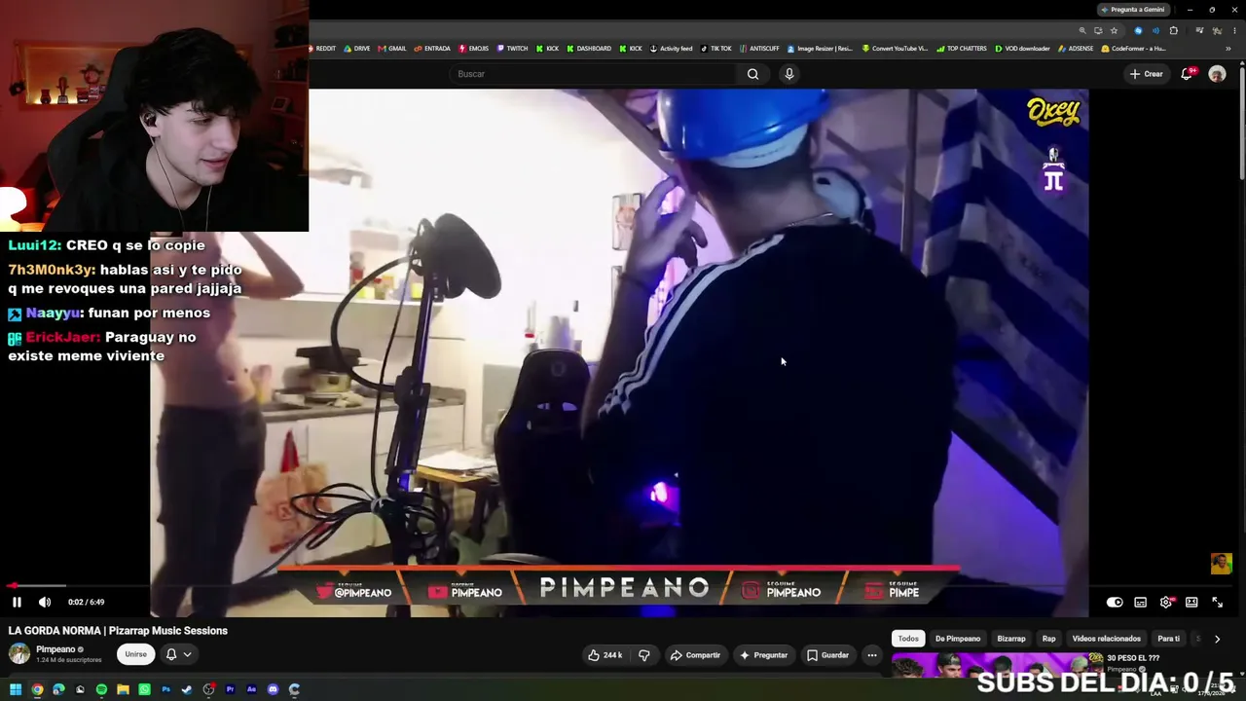This screenshot has height=701, width=1246.
Task: Enter fullscreen mode
Action: click(1217, 603)
